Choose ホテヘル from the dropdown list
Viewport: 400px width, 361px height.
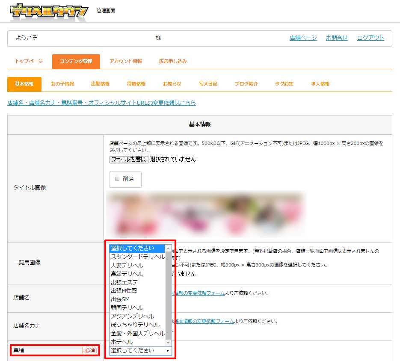point(136,342)
